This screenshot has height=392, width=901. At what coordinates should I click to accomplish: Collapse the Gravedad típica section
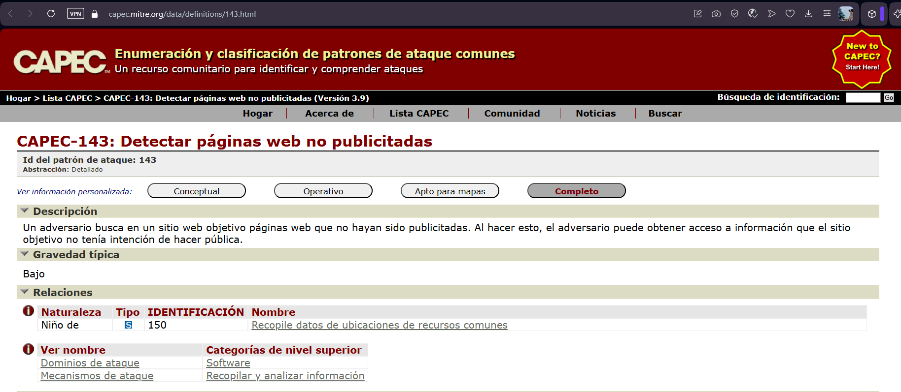(25, 254)
